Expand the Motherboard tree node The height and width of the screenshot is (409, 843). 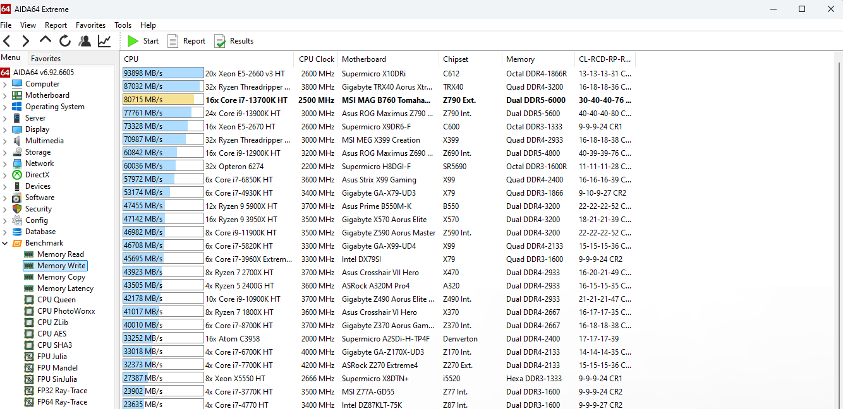pyautogui.click(x=5, y=95)
